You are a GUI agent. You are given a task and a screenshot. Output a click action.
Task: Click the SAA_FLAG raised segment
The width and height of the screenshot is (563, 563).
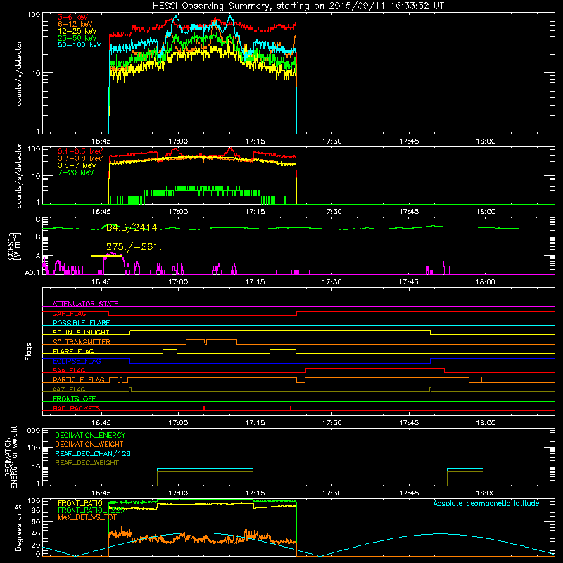coord(375,369)
